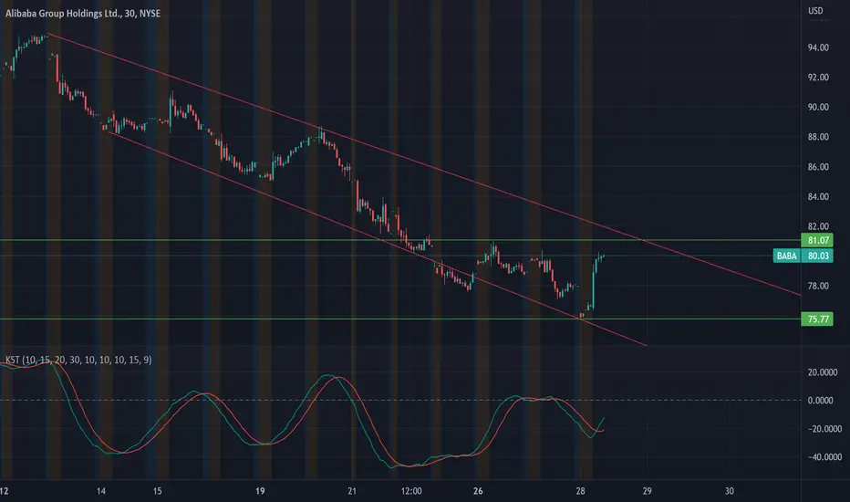The width and height of the screenshot is (850, 502).
Task: Click the 20.0000 KST axis value
Action: (823, 372)
